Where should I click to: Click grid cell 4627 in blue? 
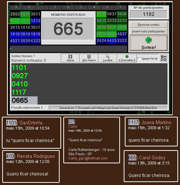(122, 34)
